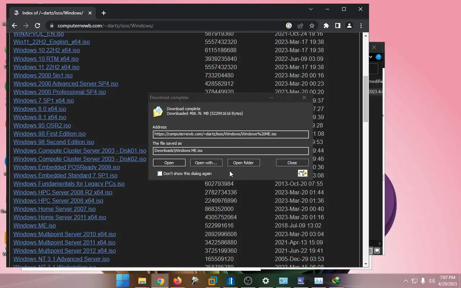Click Windows Multipoint Server 2012 x64.iso
The width and height of the screenshot is (461, 288).
tap(64, 251)
